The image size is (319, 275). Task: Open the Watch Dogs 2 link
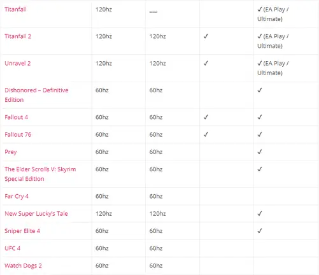click(x=23, y=265)
